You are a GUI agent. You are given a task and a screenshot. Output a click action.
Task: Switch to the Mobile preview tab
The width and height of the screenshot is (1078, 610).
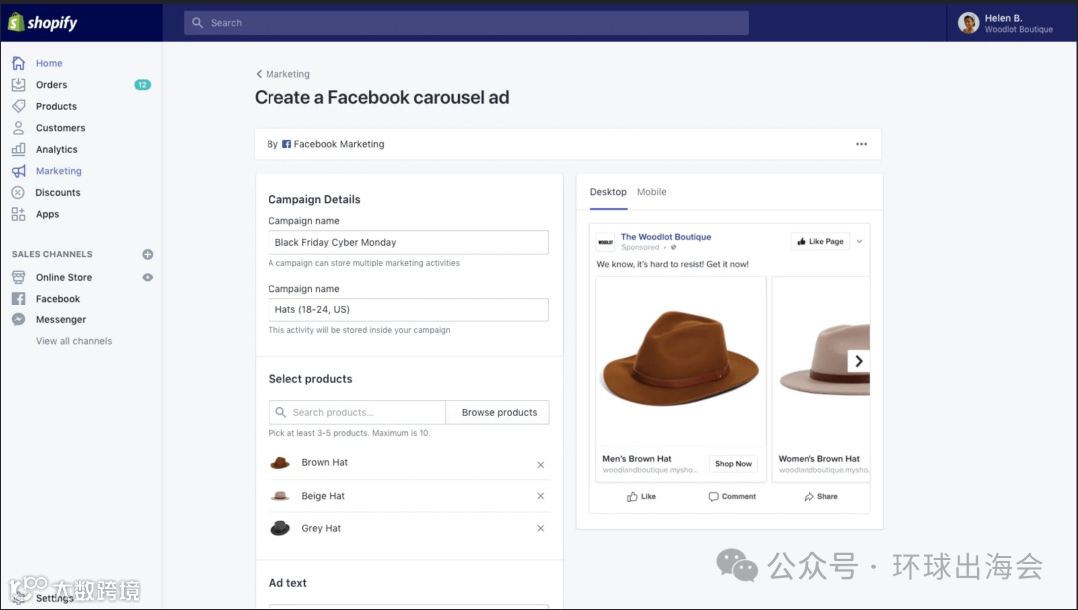point(651,191)
